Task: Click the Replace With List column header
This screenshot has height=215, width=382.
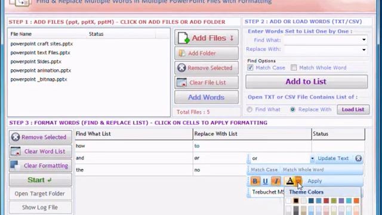Action: coord(252,134)
